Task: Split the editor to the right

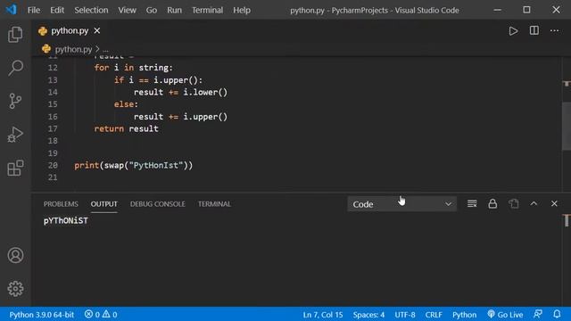Action: tap(534, 30)
